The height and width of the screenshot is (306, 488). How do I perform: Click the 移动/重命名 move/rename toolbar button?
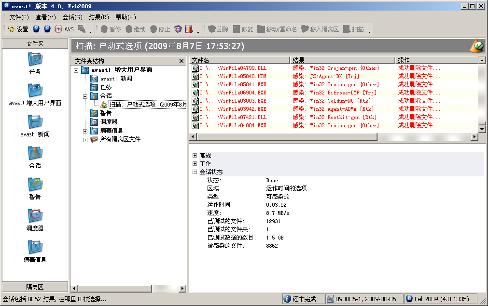pos(277,29)
